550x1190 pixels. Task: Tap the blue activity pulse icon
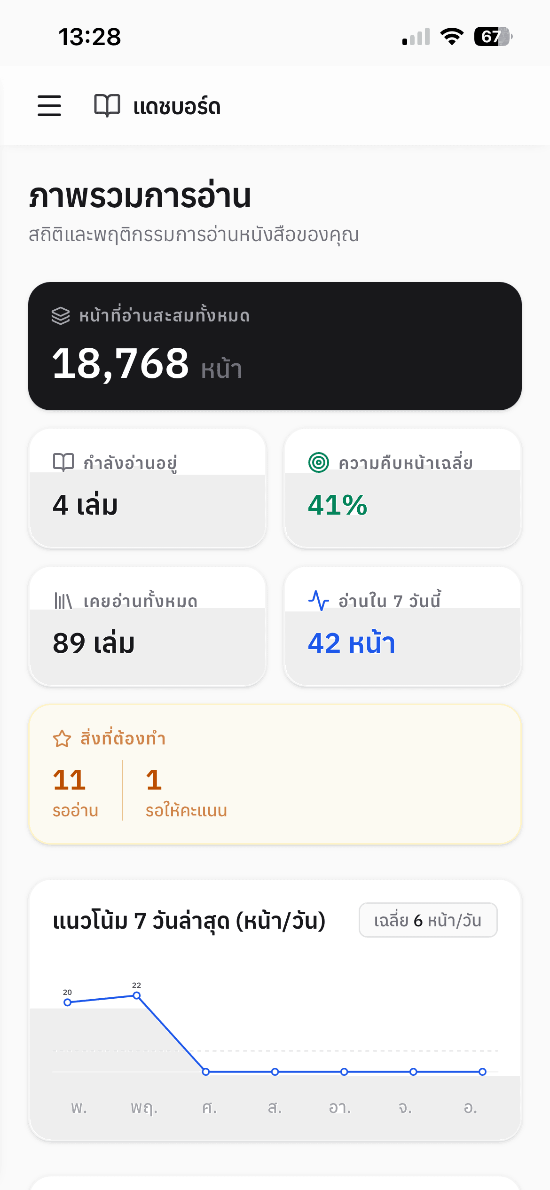click(x=319, y=601)
